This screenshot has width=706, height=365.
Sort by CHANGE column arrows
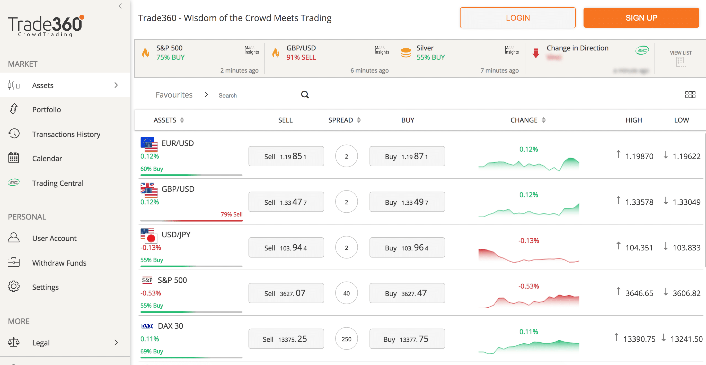pos(544,120)
